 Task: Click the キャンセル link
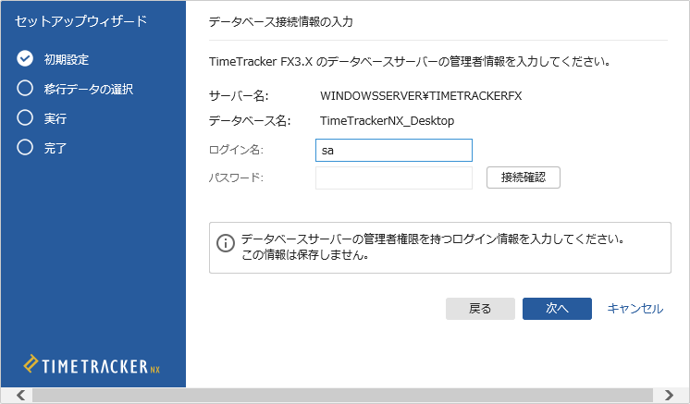(x=635, y=309)
